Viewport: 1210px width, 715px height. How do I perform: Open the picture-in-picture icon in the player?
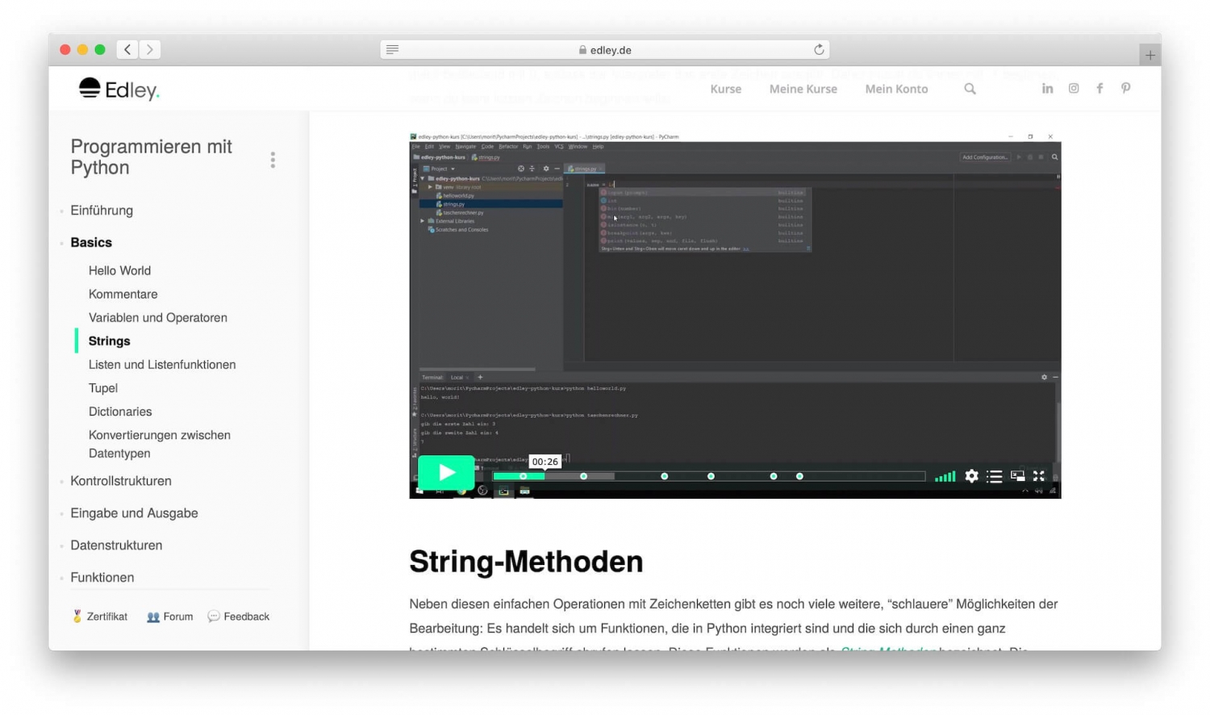click(1017, 476)
